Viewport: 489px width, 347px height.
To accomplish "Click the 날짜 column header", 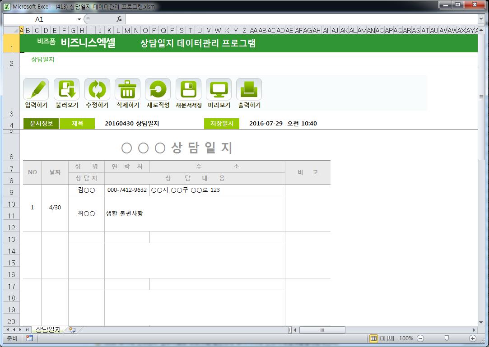I will point(55,172).
